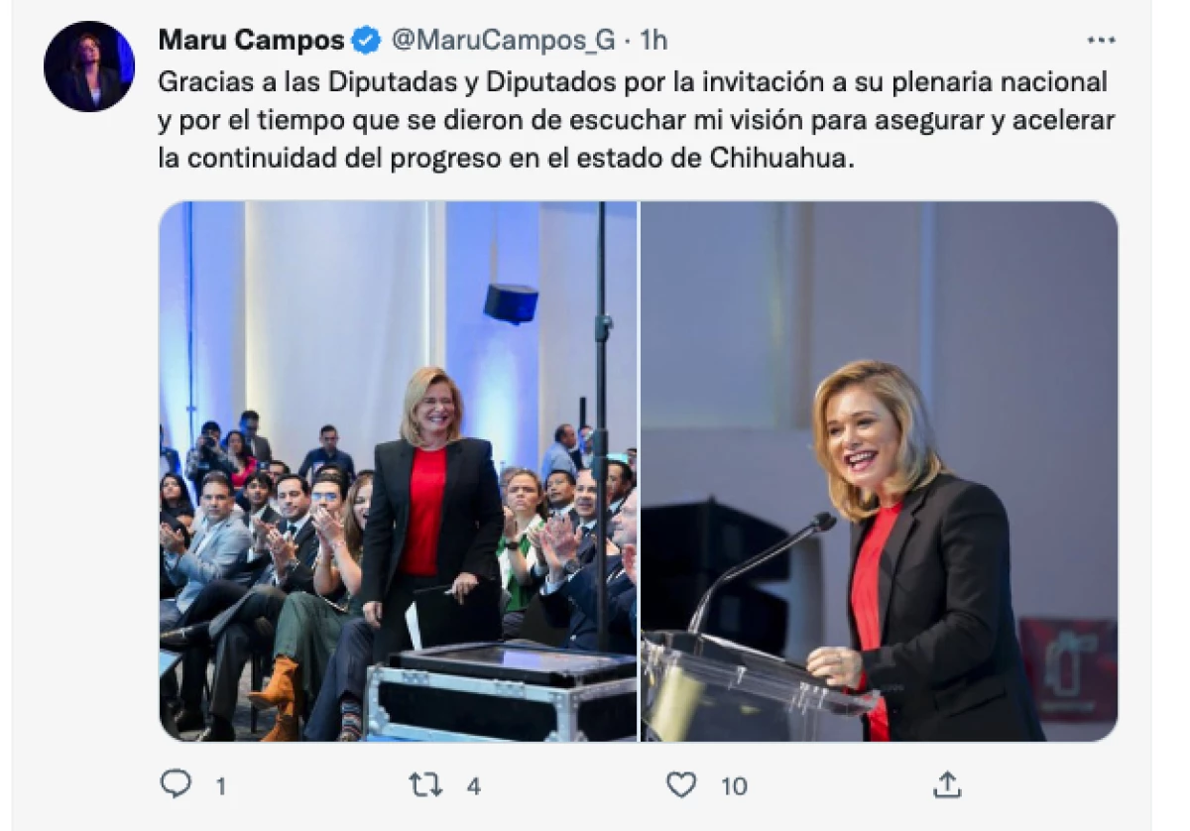Click the equipment case in left photo
This screenshot has width=1190, height=831.
pyautogui.click(x=501, y=694)
